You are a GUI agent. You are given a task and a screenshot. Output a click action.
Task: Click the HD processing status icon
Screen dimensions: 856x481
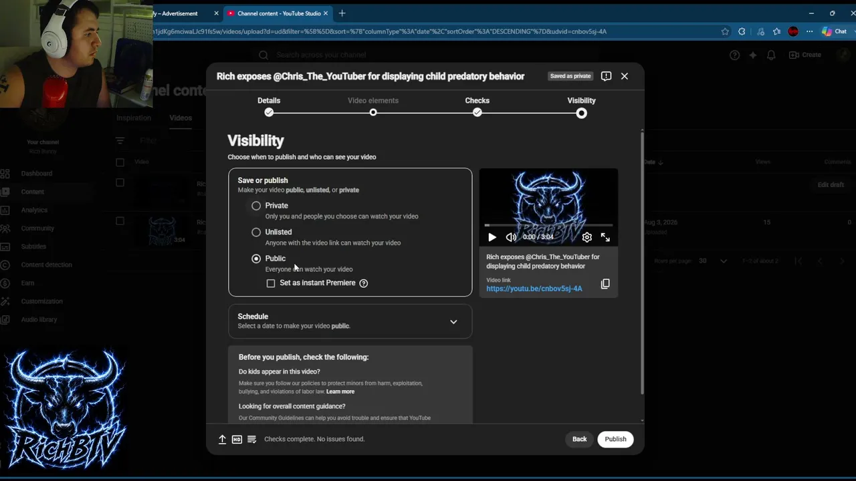[237, 439]
